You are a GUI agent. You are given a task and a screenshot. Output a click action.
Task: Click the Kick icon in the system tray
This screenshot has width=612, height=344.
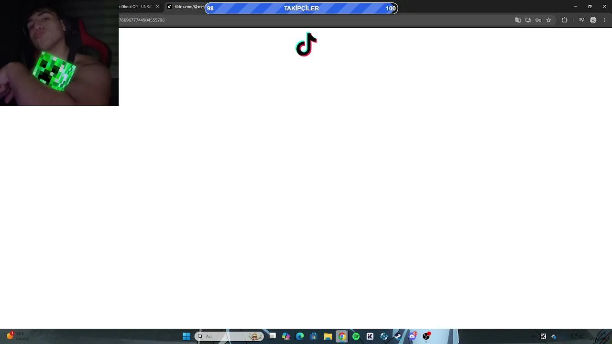543,336
